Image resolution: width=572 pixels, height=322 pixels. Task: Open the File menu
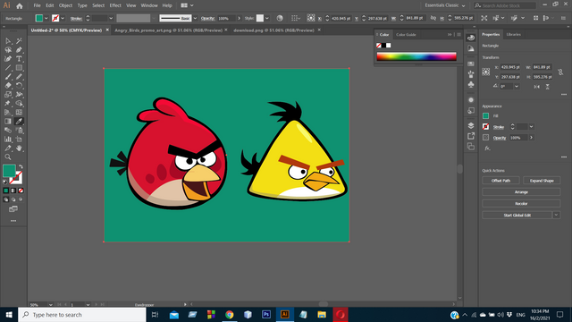coord(37,5)
